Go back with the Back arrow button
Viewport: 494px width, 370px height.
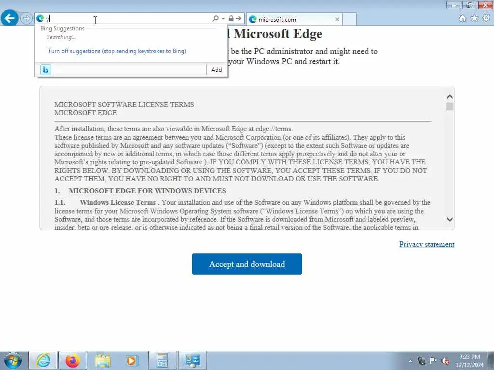[10, 18]
